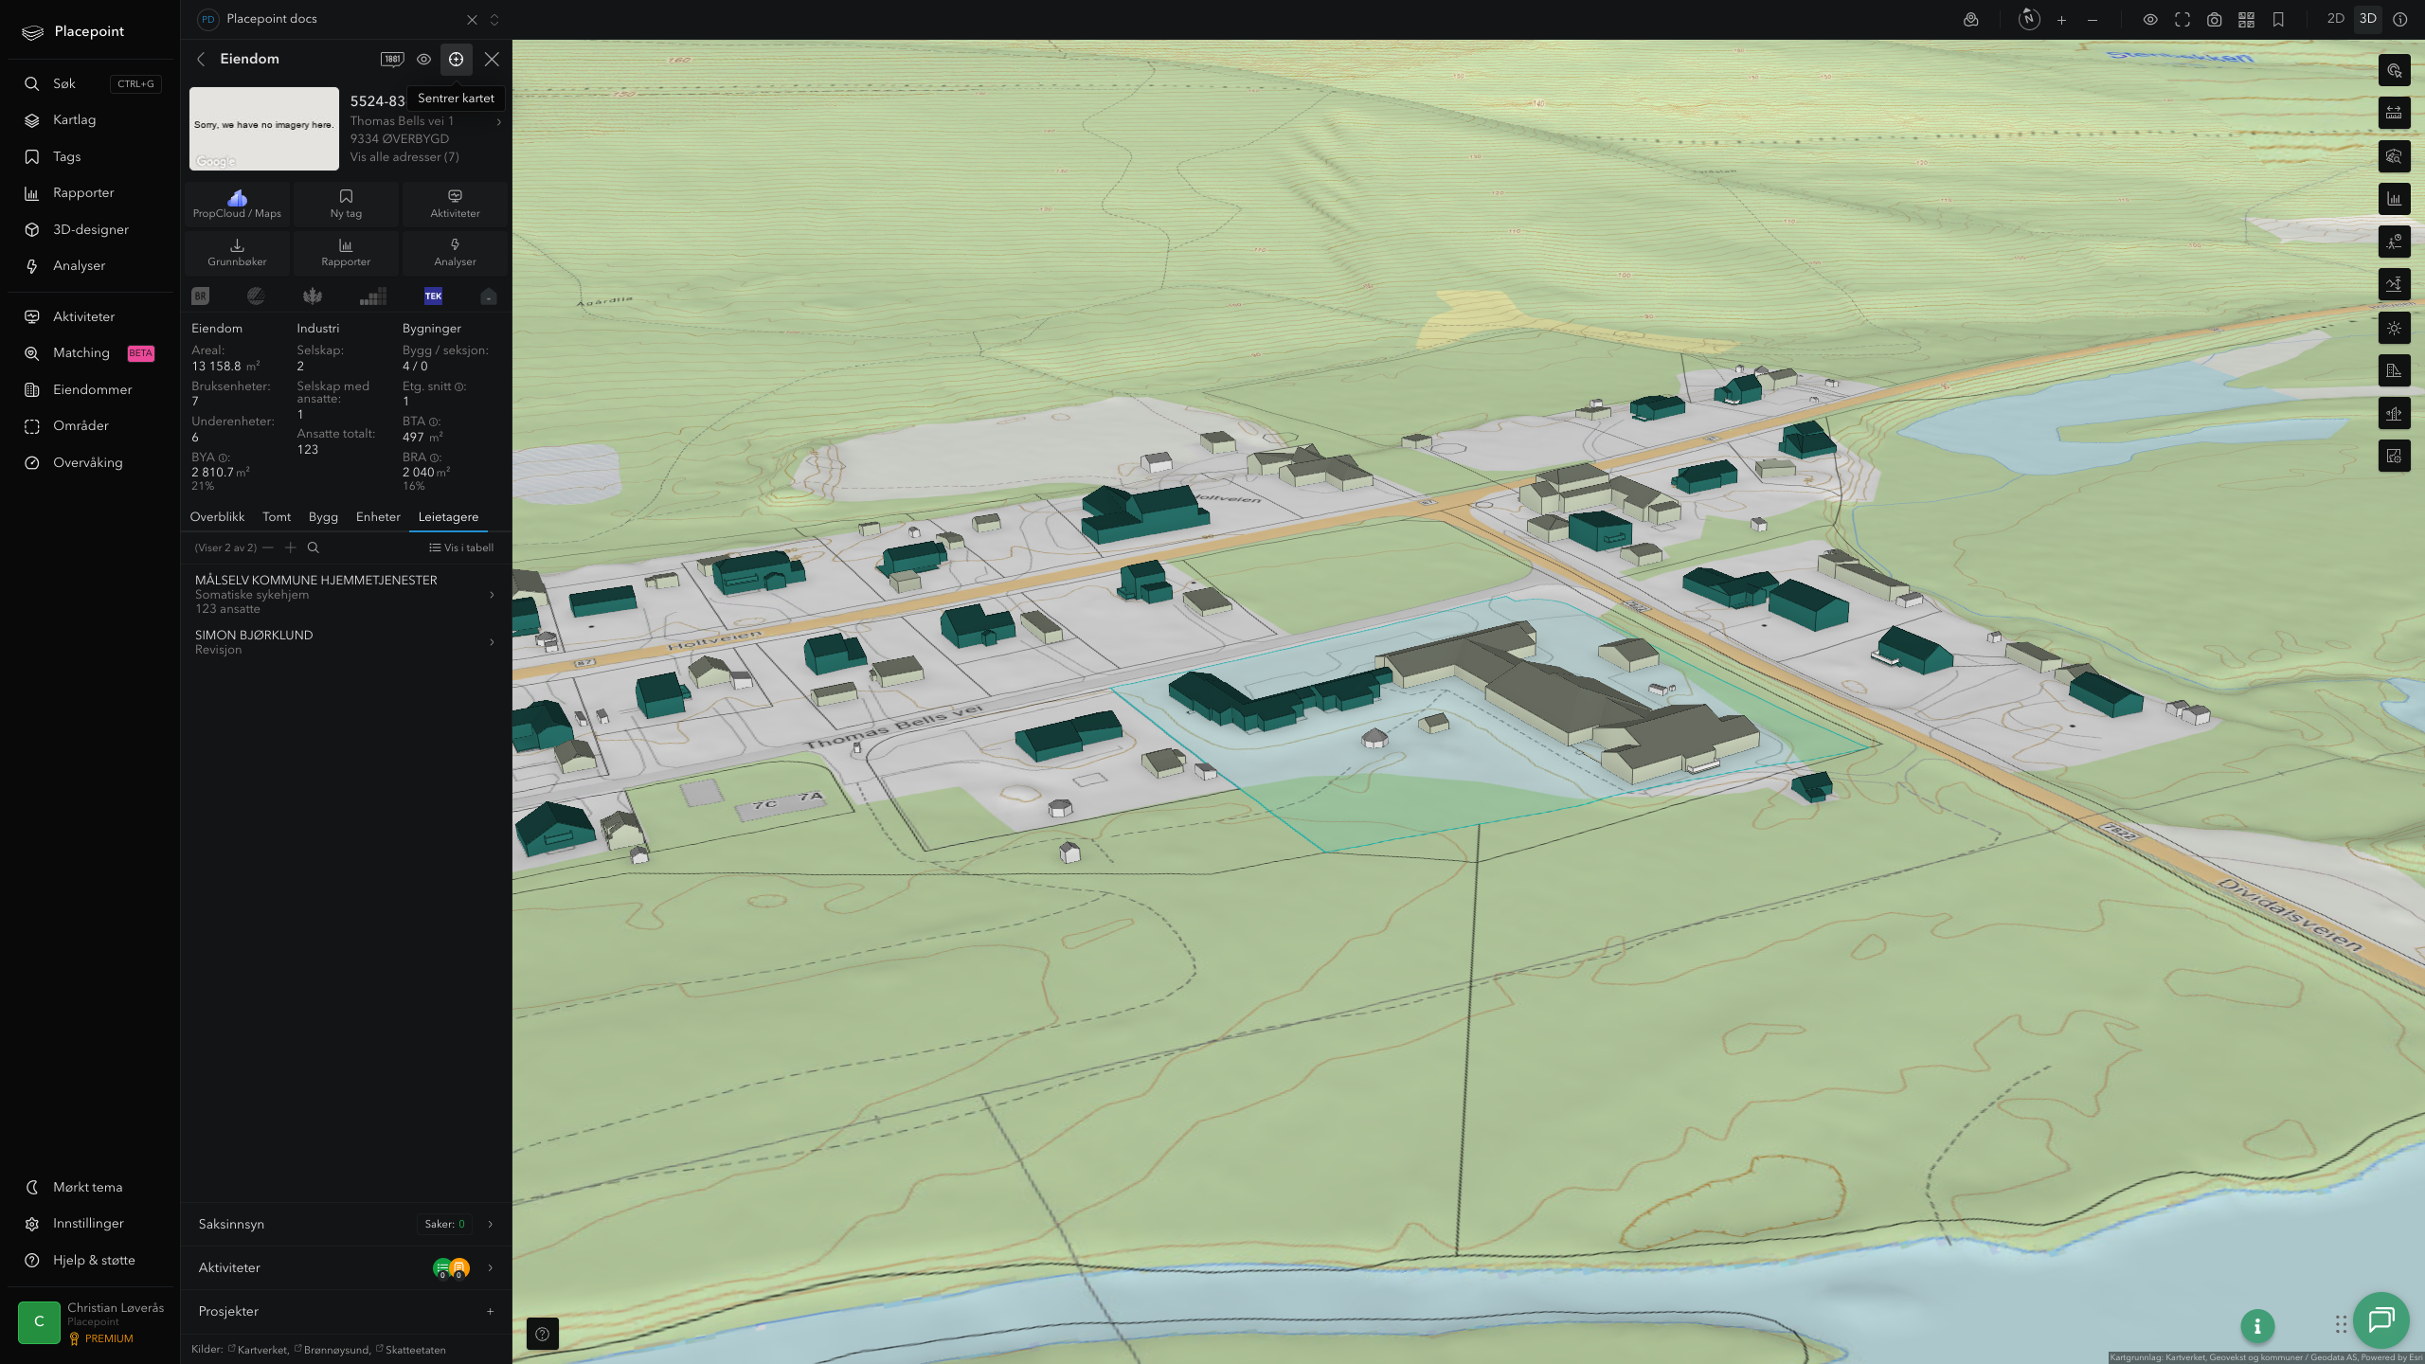
Task: Open PropCloud / Maps
Action: (237, 204)
